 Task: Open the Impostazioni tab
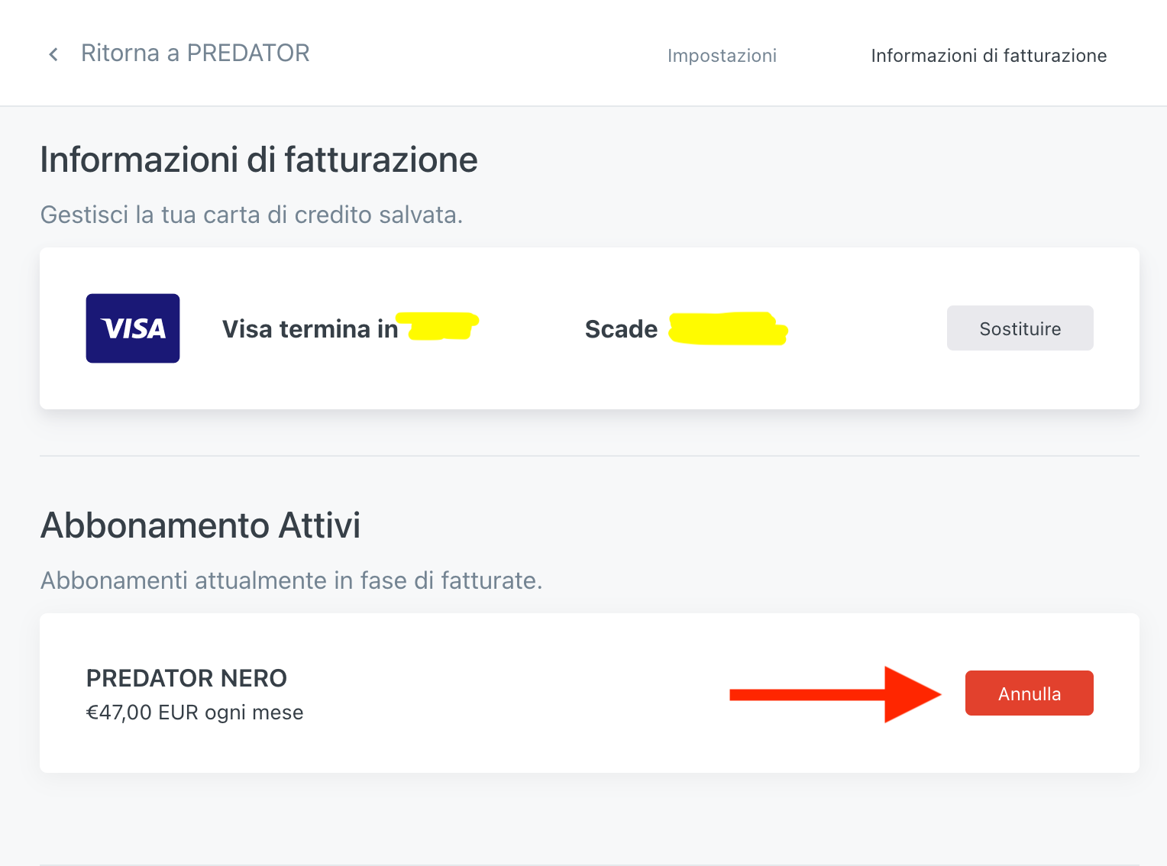[x=722, y=56]
